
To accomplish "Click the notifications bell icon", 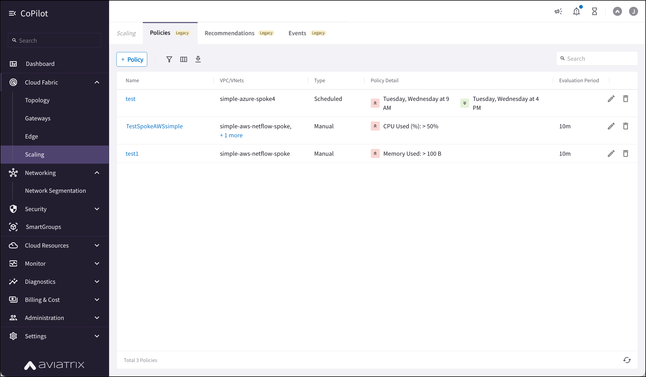I will click(576, 12).
